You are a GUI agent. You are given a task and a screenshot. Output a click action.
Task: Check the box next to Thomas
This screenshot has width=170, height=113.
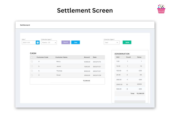(32, 71)
